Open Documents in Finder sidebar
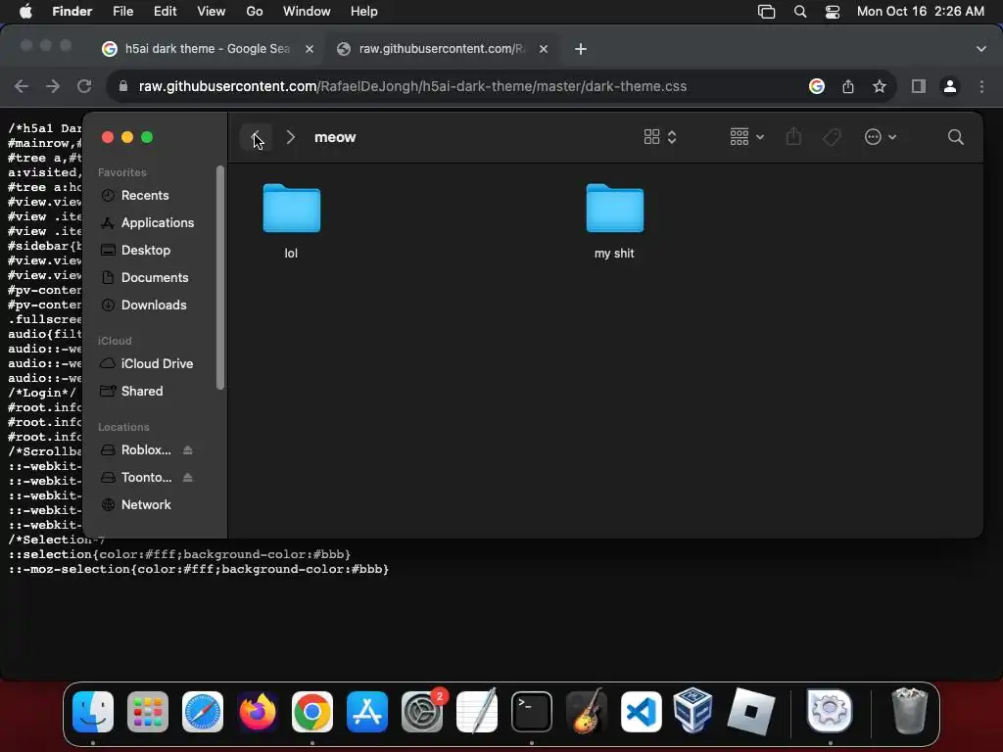The image size is (1003, 752). tap(154, 277)
